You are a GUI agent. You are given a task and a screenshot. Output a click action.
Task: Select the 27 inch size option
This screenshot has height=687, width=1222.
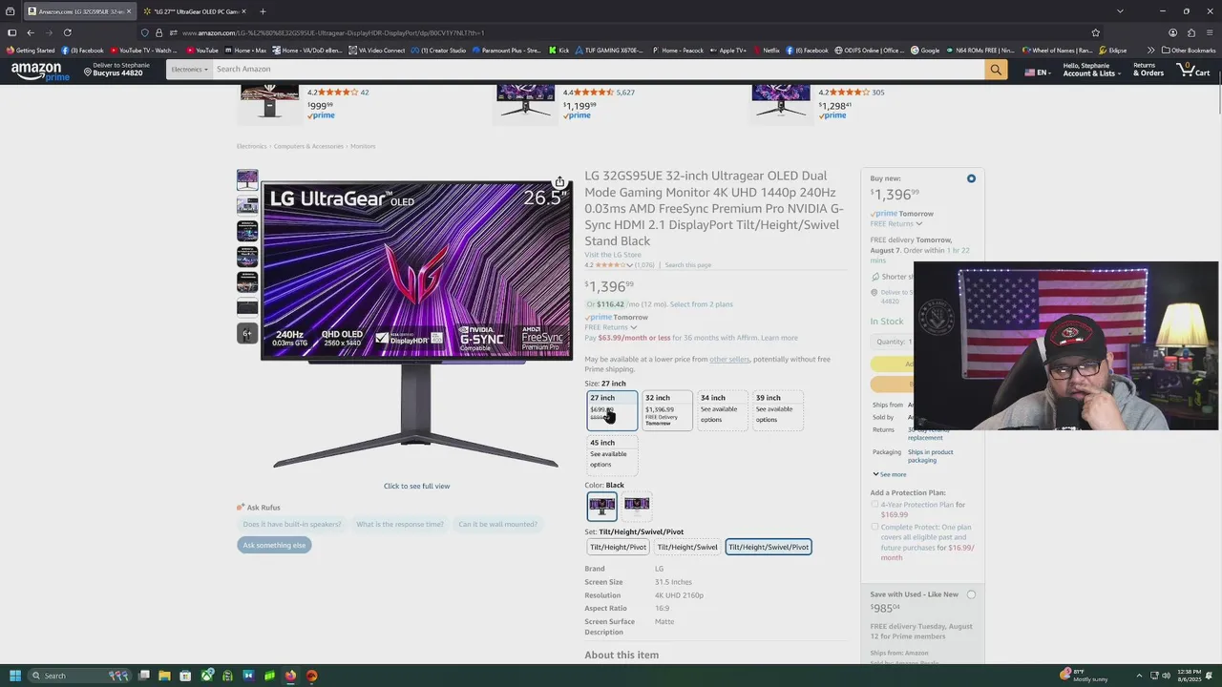pos(612,410)
